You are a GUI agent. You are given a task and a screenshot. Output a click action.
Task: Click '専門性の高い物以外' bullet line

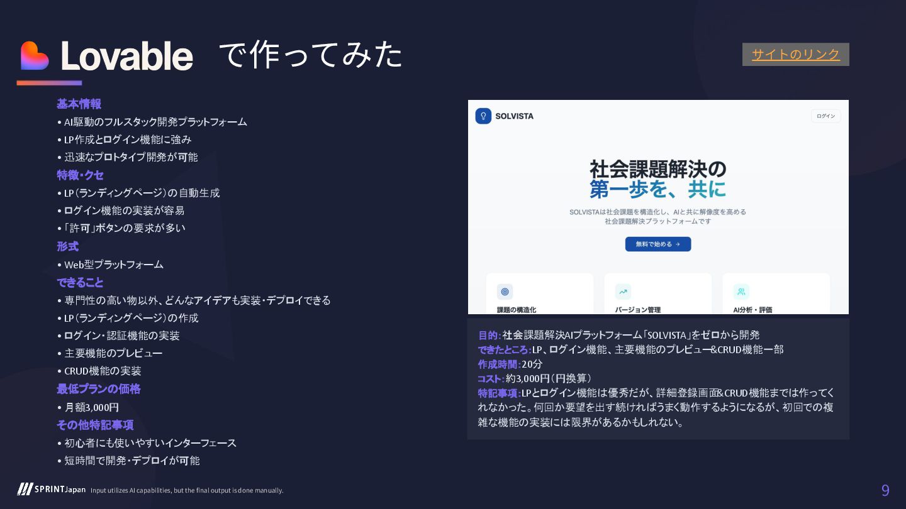coord(194,300)
